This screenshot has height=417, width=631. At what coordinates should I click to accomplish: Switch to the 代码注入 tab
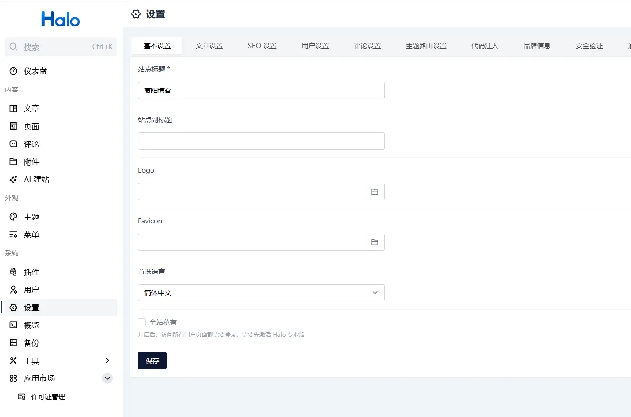point(484,46)
